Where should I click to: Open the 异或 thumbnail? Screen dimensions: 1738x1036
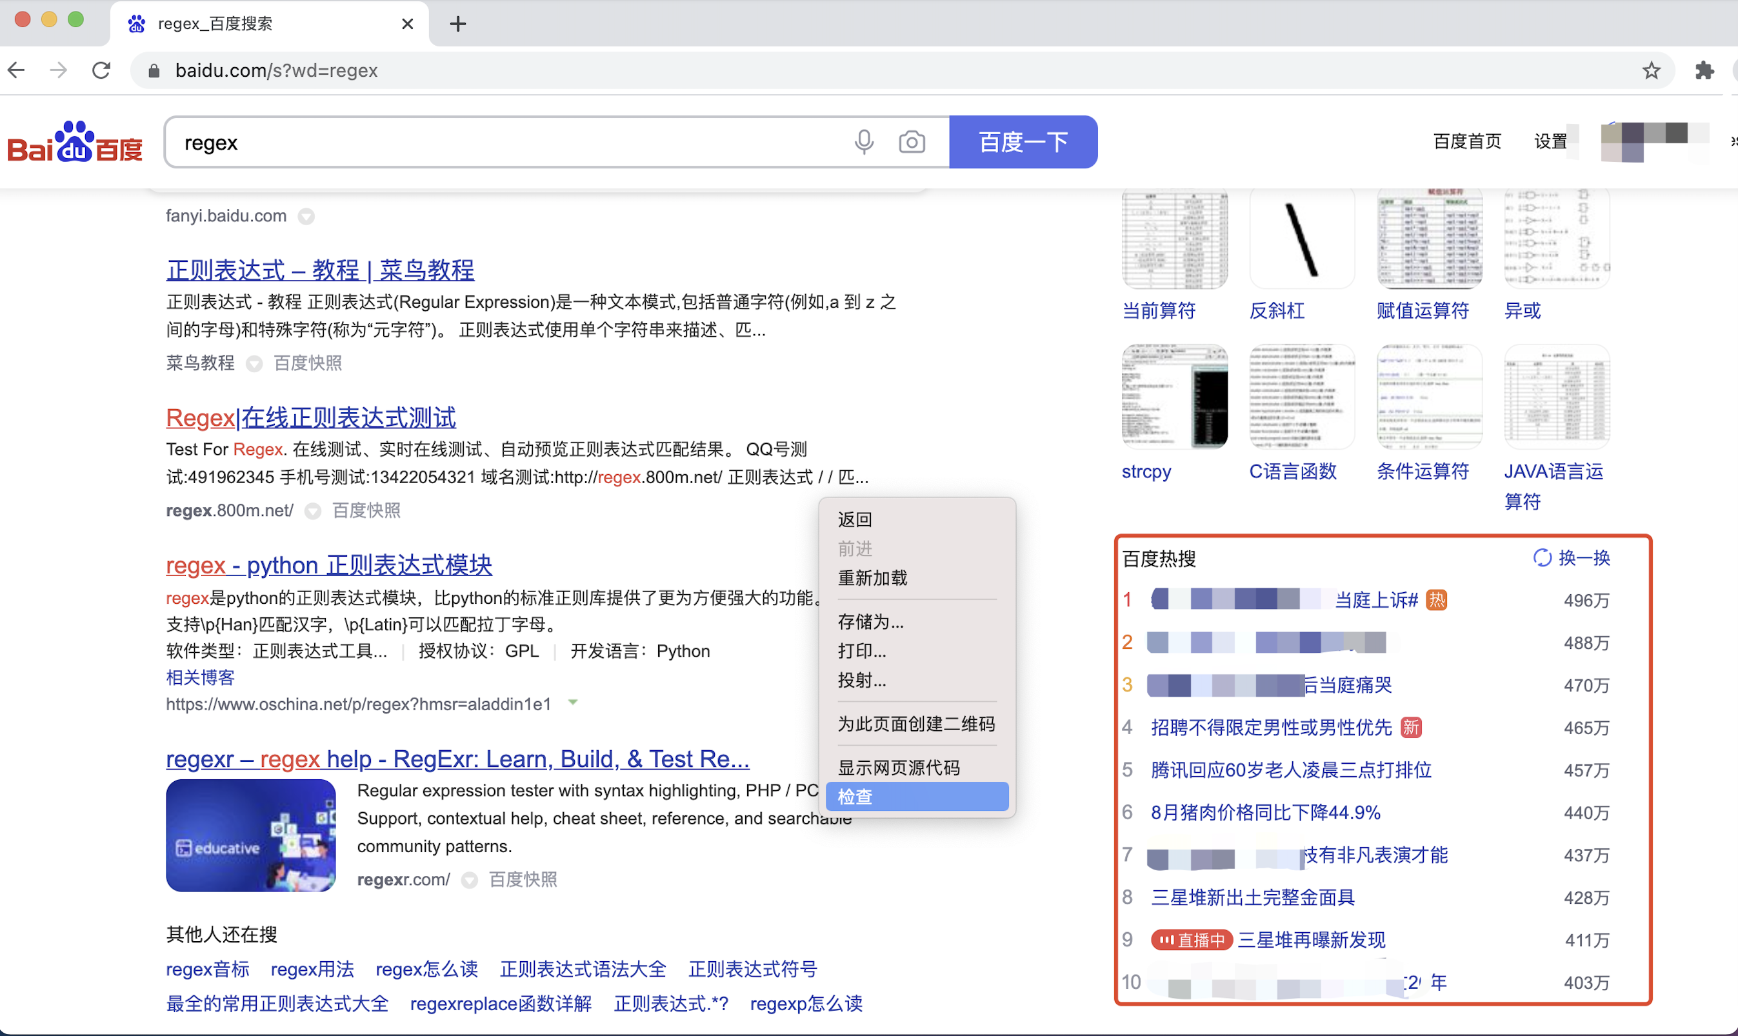(x=1557, y=239)
